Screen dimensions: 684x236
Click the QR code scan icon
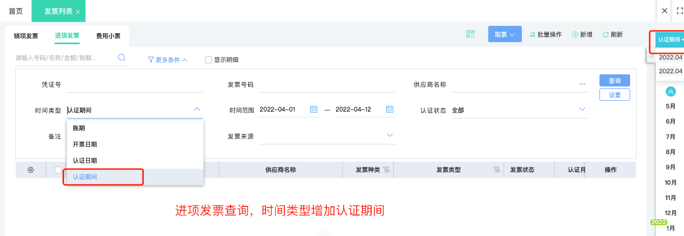471,34
